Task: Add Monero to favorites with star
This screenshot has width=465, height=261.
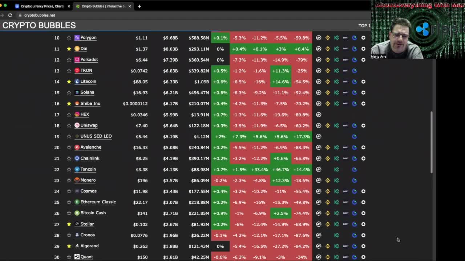Action: point(69,180)
